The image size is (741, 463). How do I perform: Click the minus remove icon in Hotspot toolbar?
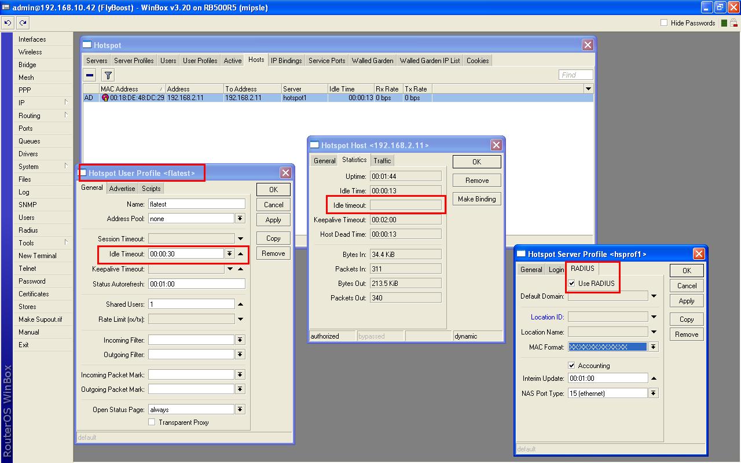[90, 75]
